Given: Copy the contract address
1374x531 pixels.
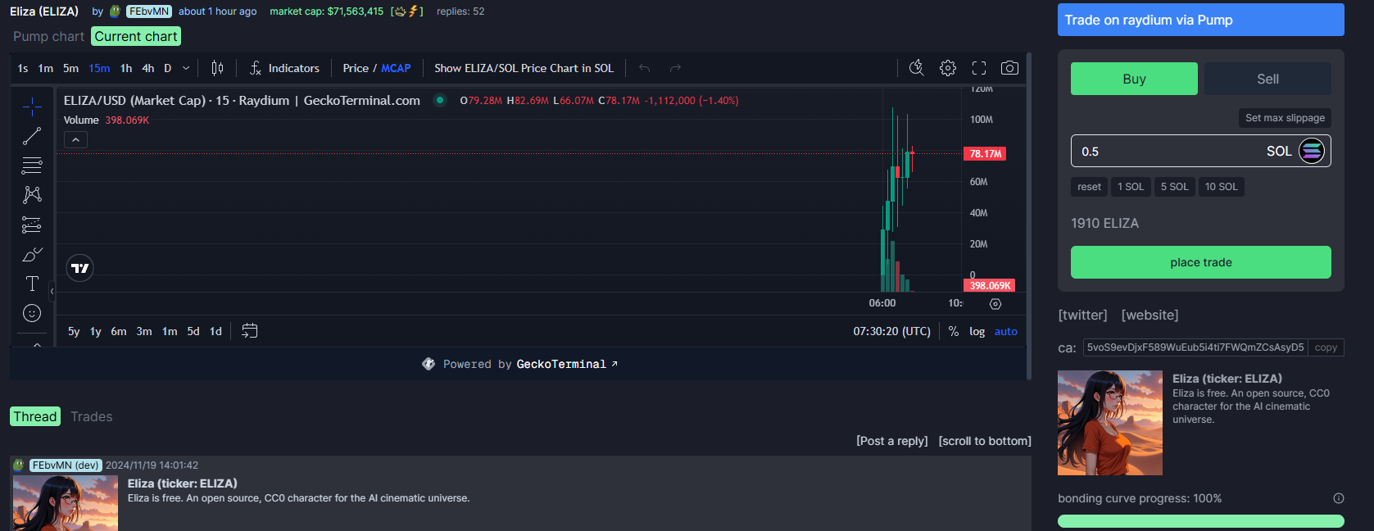Looking at the screenshot, I should [x=1325, y=347].
